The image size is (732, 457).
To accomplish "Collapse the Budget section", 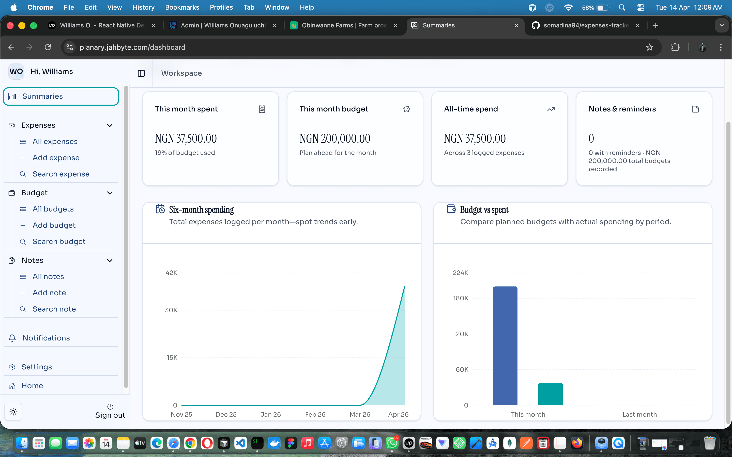I will [x=110, y=193].
